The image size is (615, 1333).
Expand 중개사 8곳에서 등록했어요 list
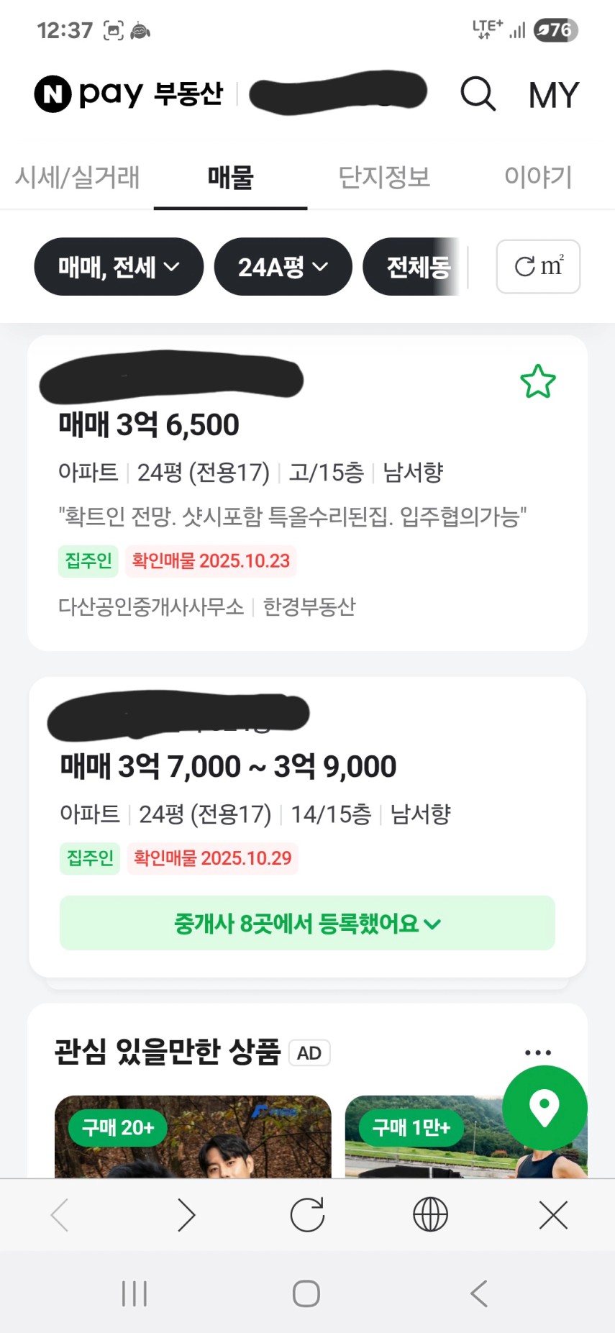[307, 923]
